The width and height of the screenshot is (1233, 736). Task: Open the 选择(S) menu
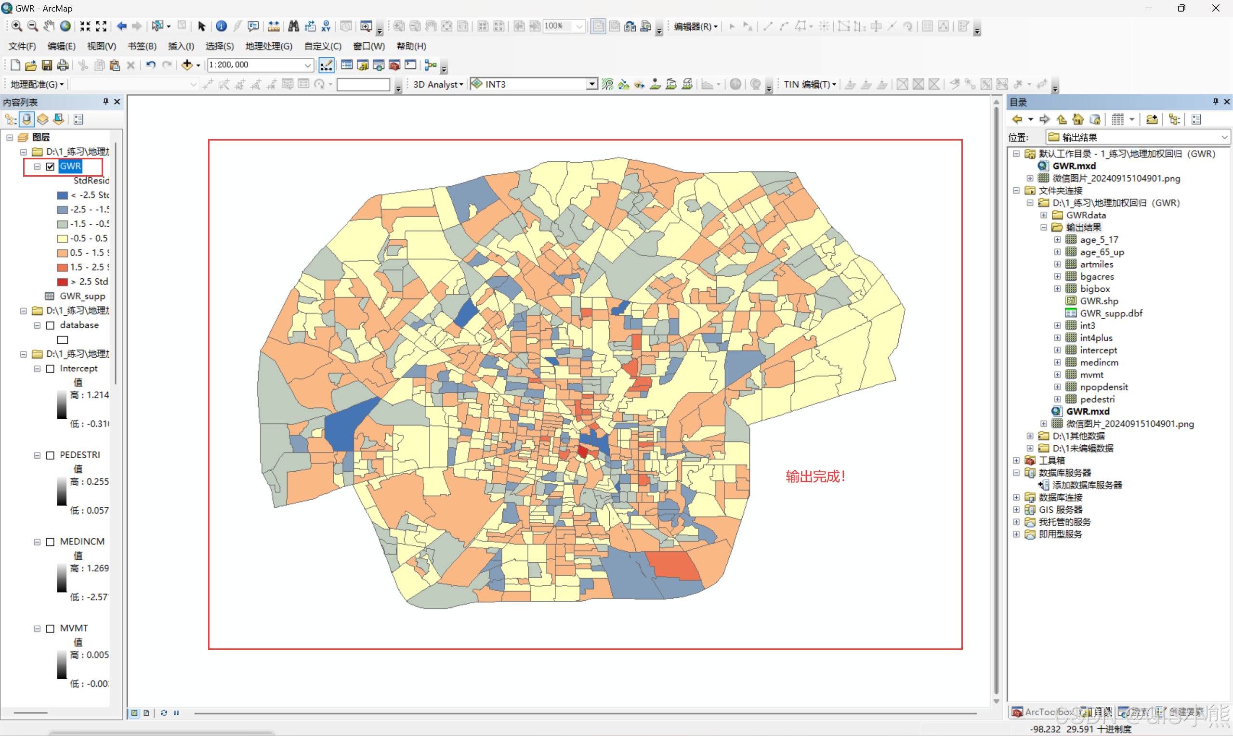[219, 46]
